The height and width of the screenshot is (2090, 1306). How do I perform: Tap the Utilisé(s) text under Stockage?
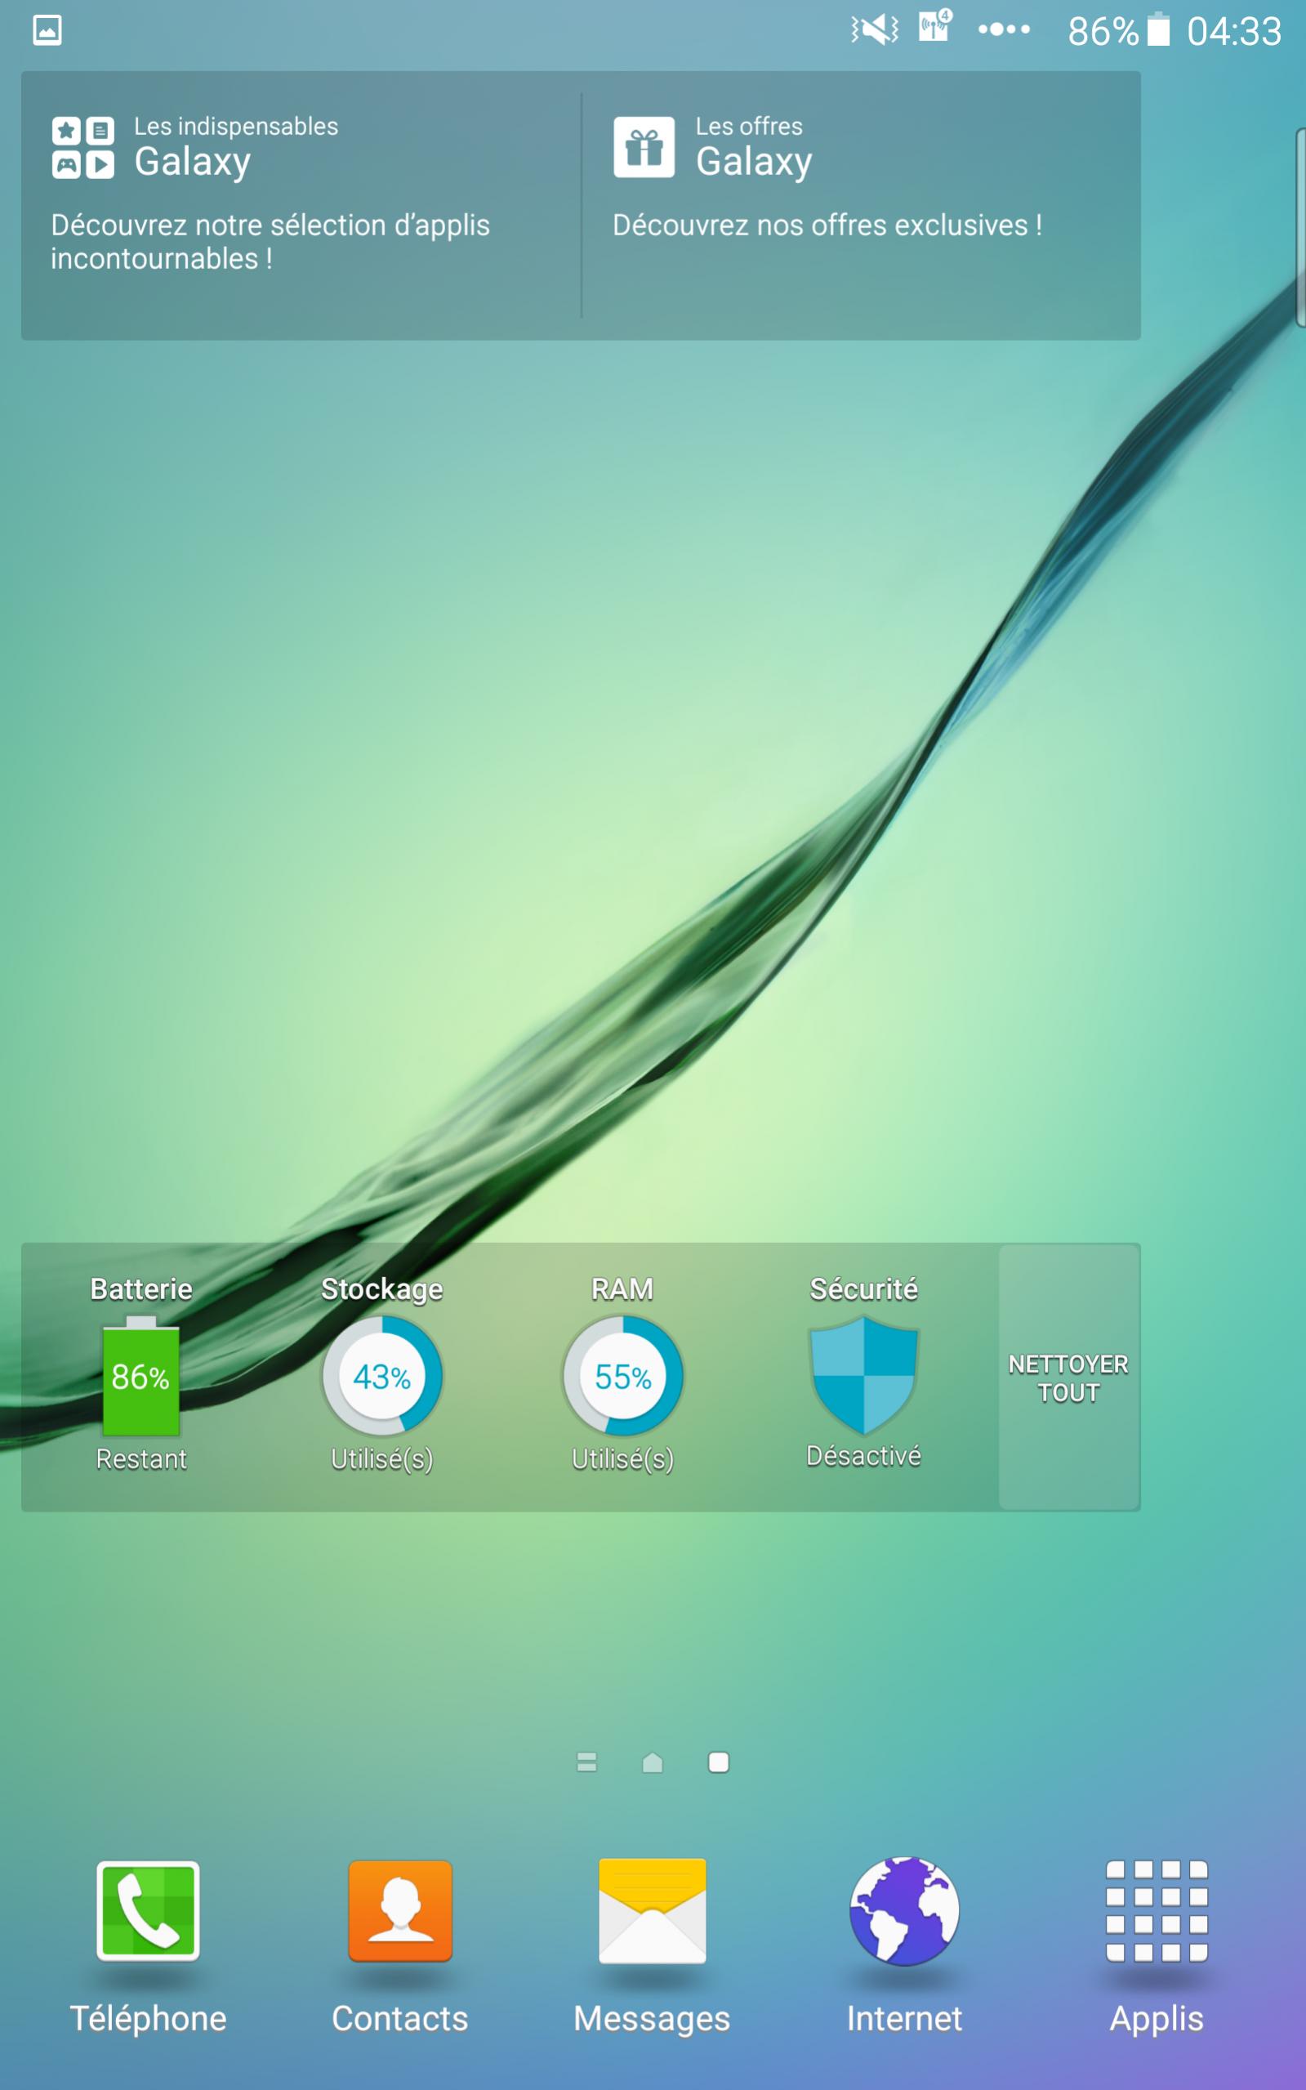tap(381, 1459)
